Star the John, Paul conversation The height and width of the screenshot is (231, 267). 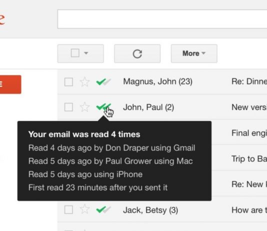pos(84,107)
